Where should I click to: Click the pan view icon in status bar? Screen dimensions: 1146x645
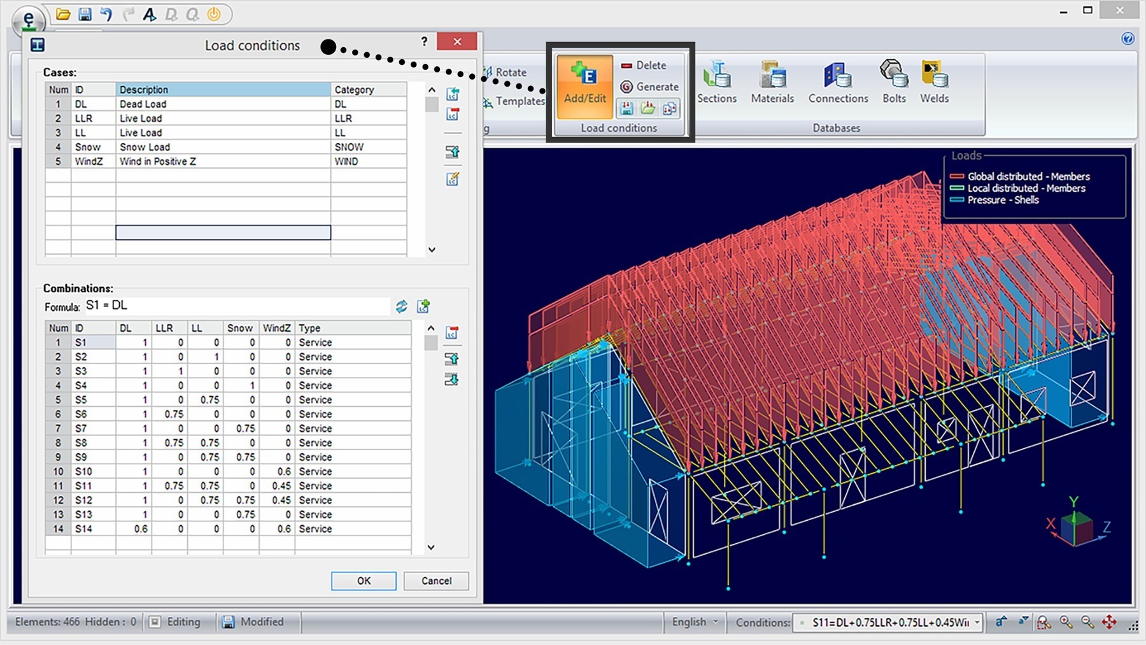(x=1109, y=622)
